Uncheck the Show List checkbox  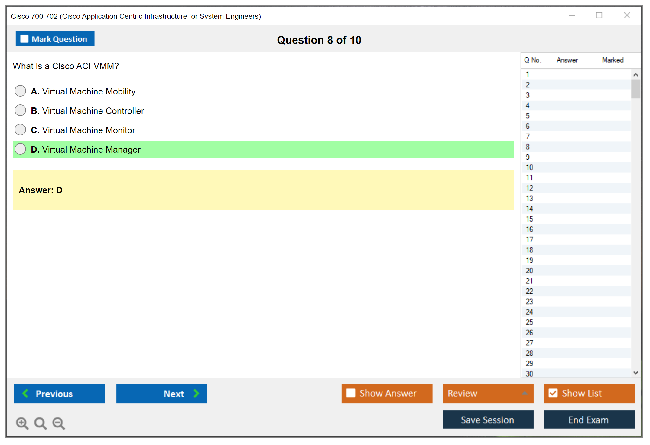(x=553, y=393)
